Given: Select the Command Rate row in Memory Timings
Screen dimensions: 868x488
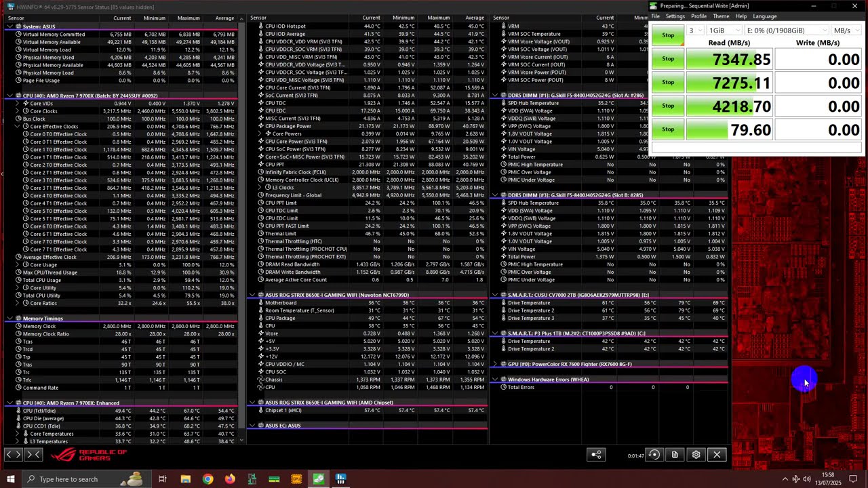Looking at the screenshot, I should (x=122, y=388).
